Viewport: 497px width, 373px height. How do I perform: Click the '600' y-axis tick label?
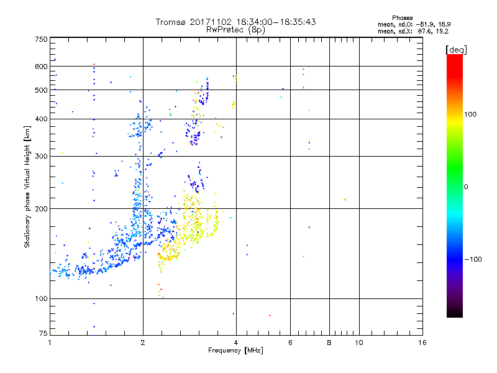41,67
